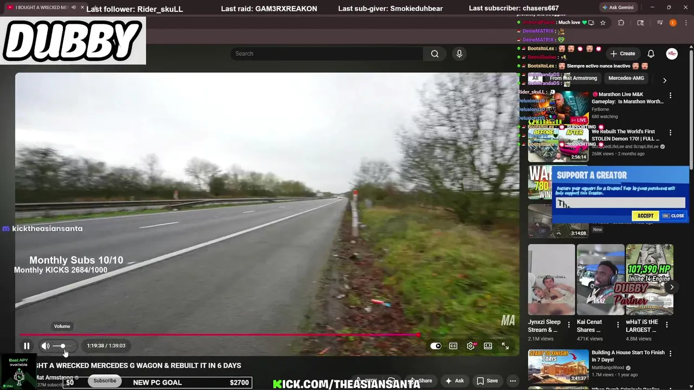This screenshot has height=390, width=694.
Task: Select the All filter chip
Action: 535,78
